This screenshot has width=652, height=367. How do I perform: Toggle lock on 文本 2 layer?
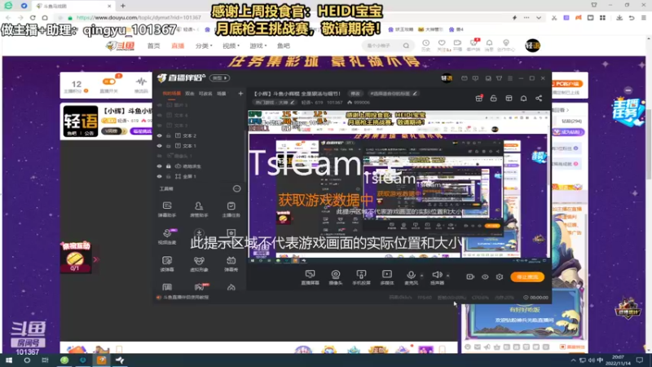pyautogui.click(x=169, y=135)
